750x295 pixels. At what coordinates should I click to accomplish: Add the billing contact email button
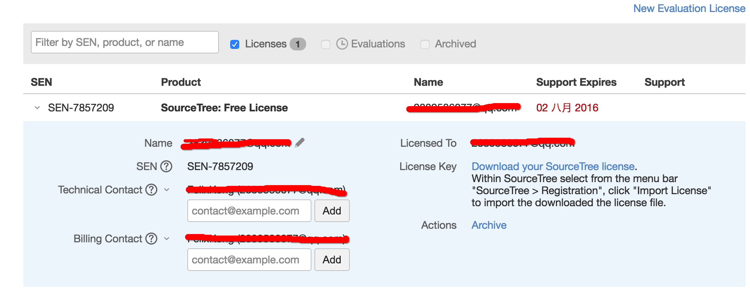tap(332, 260)
